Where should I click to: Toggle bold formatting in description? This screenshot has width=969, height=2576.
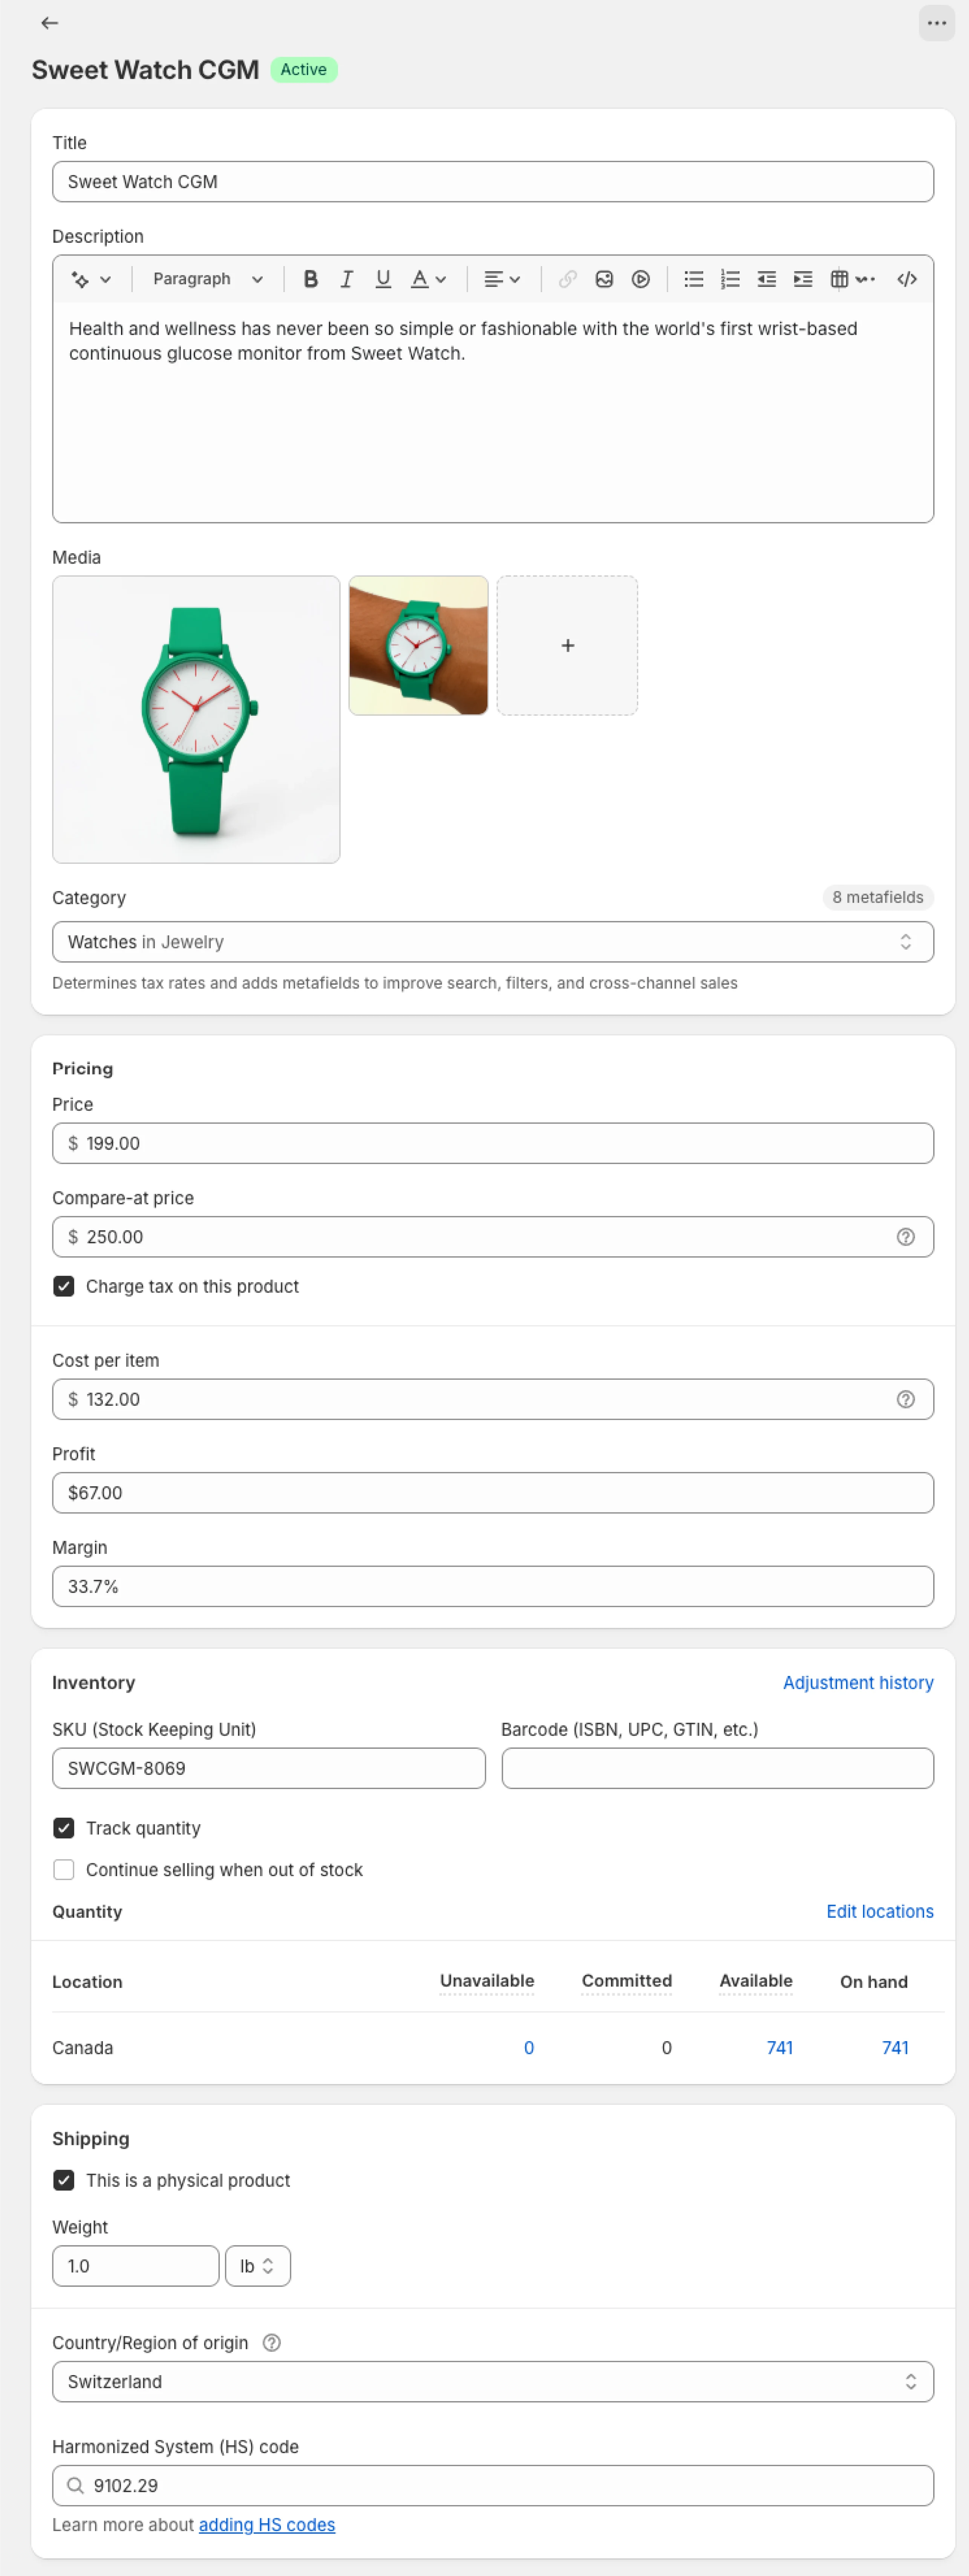[310, 279]
